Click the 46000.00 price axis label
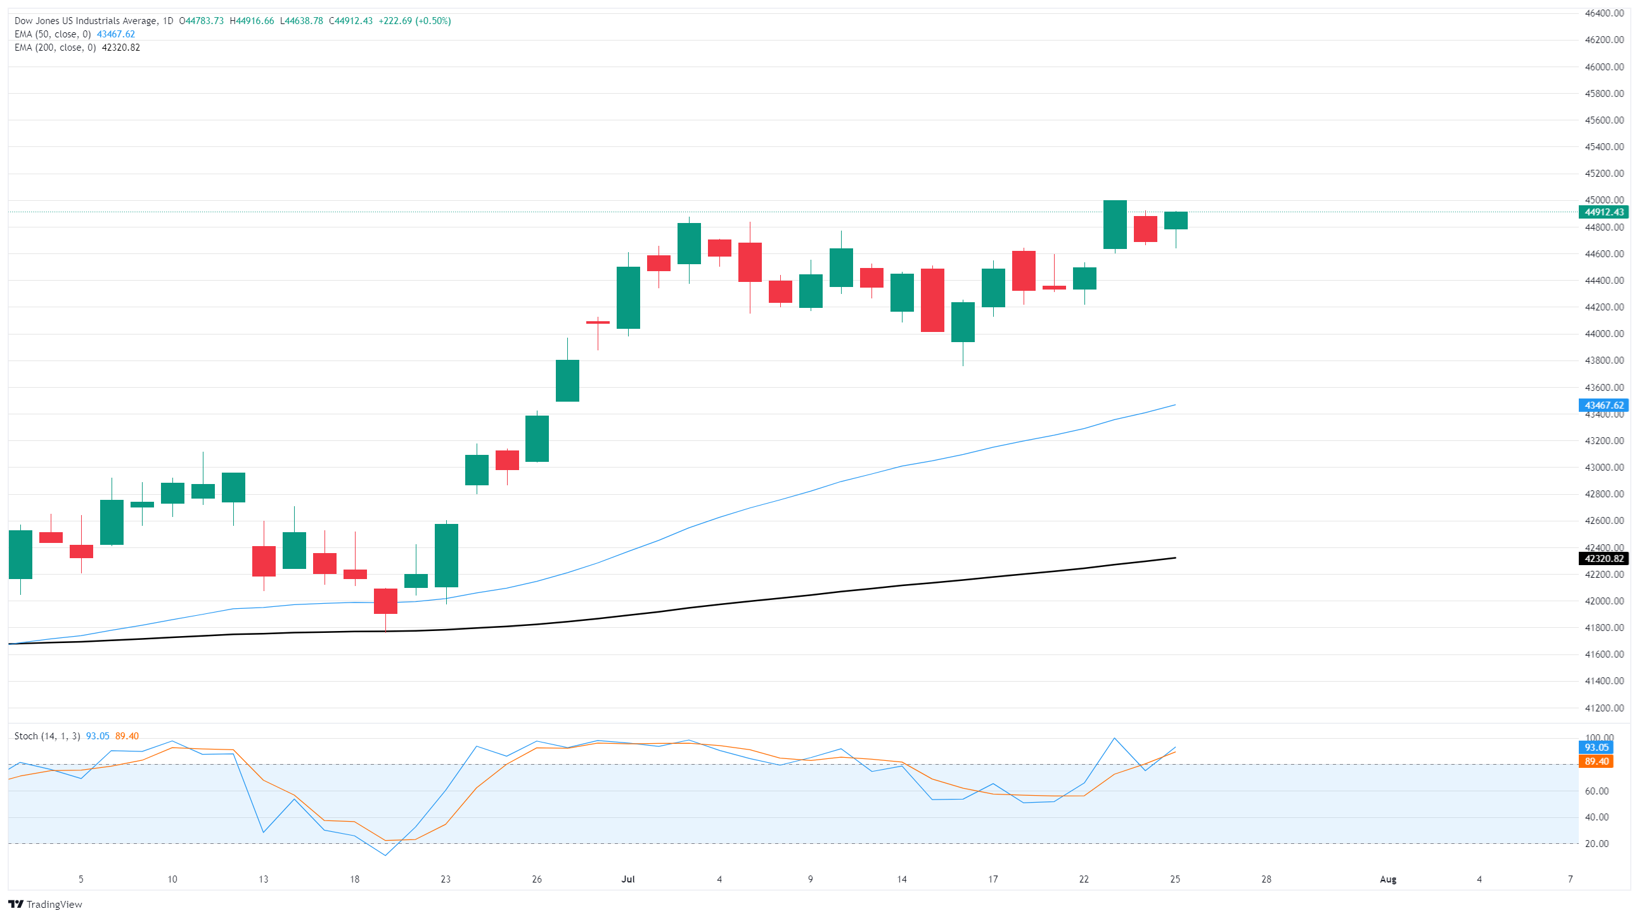 coord(1604,67)
